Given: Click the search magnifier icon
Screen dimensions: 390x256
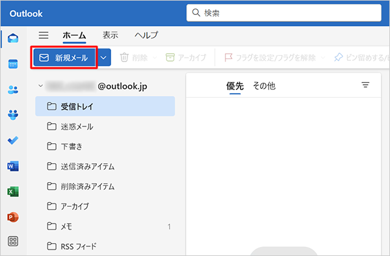Looking at the screenshot, I should coord(196,13).
